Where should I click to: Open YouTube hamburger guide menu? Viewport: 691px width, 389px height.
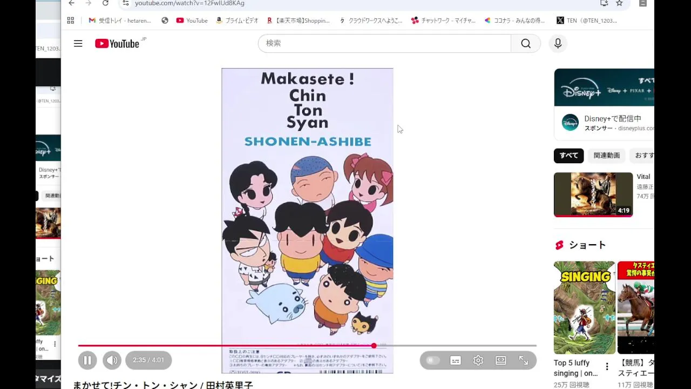(78, 44)
